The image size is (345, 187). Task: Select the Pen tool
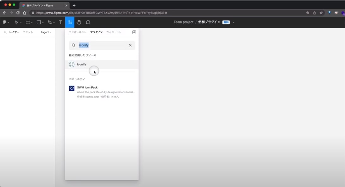tap(50, 22)
